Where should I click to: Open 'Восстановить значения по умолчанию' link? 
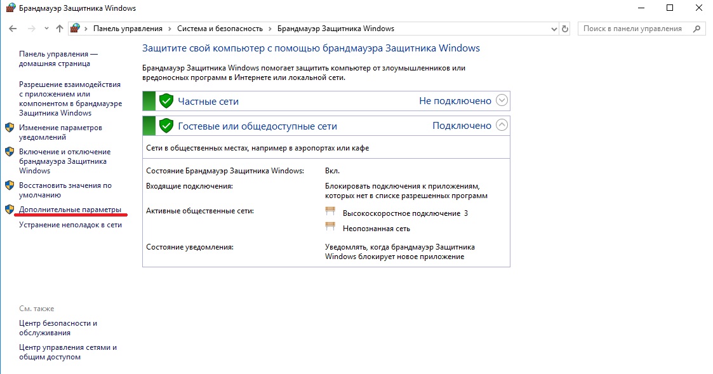click(x=65, y=190)
